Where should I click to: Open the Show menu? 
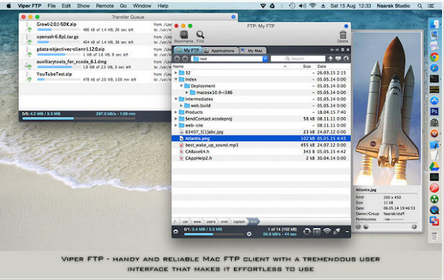(x=83, y=6)
